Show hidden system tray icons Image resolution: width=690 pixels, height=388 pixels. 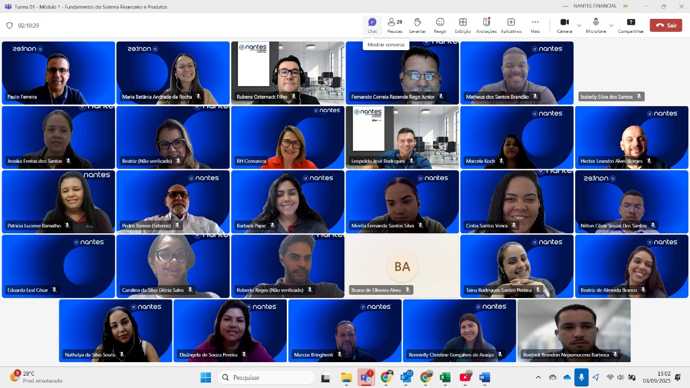[538, 377]
